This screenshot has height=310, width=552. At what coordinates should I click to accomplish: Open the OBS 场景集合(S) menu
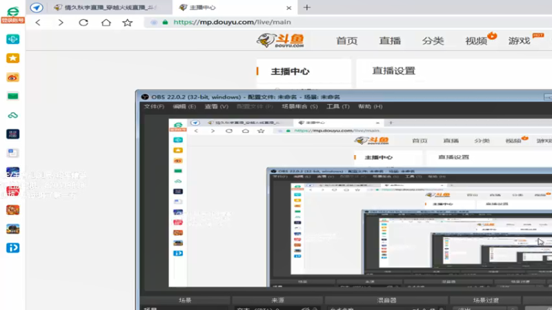(x=299, y=107)
